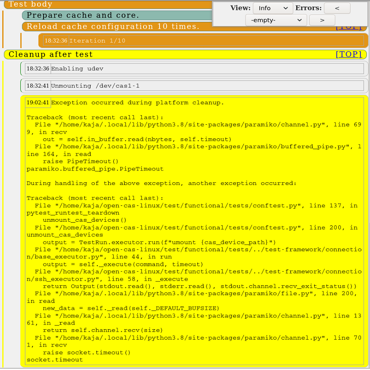Click the 18:32:36 timestamp of Iteration entry

[x=54, y=40]
